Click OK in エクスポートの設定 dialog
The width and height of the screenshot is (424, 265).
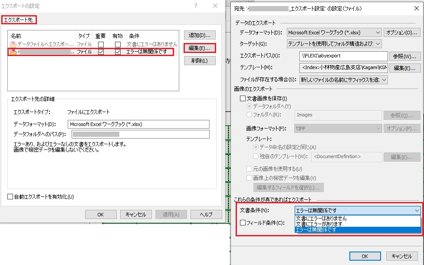(101, 214)
